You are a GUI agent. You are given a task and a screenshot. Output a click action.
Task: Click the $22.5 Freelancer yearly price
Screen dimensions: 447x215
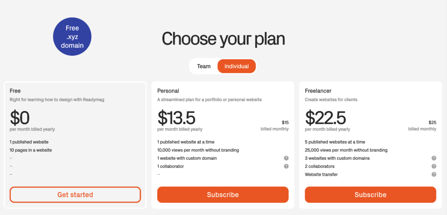click(325, 118)
